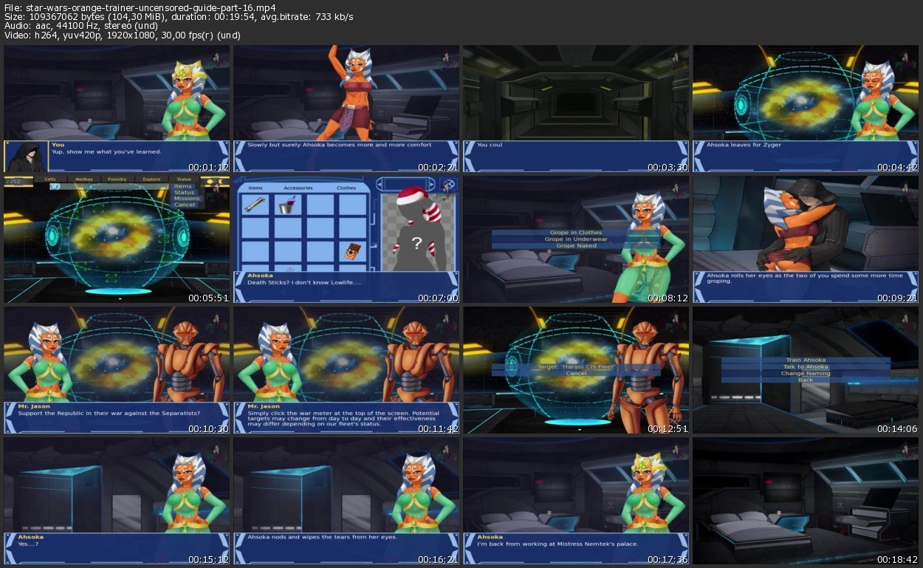Switch to the Medbay tab
This screenshot has width=923, height=568.
pos(83,179)
